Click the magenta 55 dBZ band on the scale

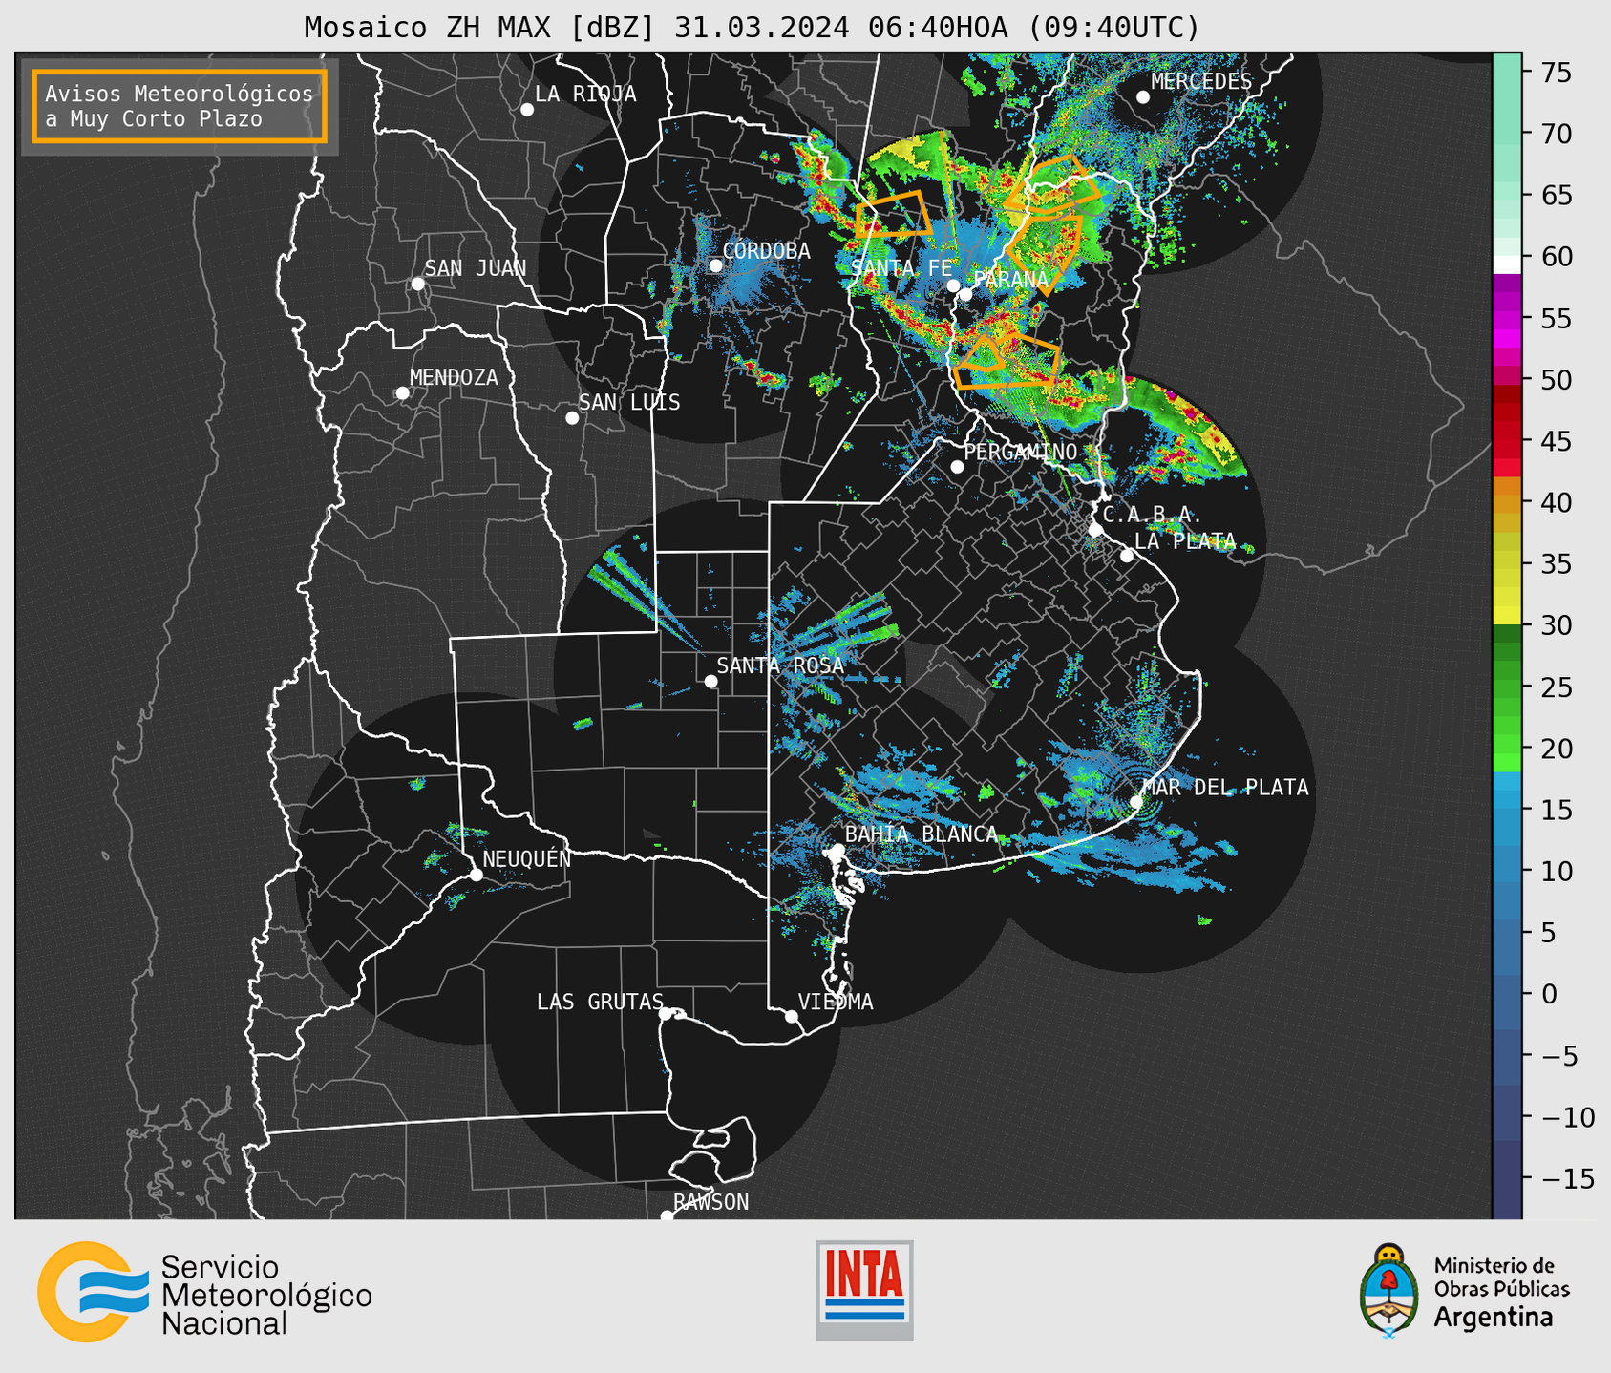[x=1507, y=318]
